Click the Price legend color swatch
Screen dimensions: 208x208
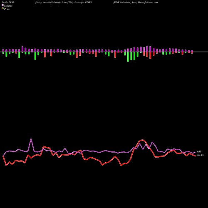coord(2,9)
